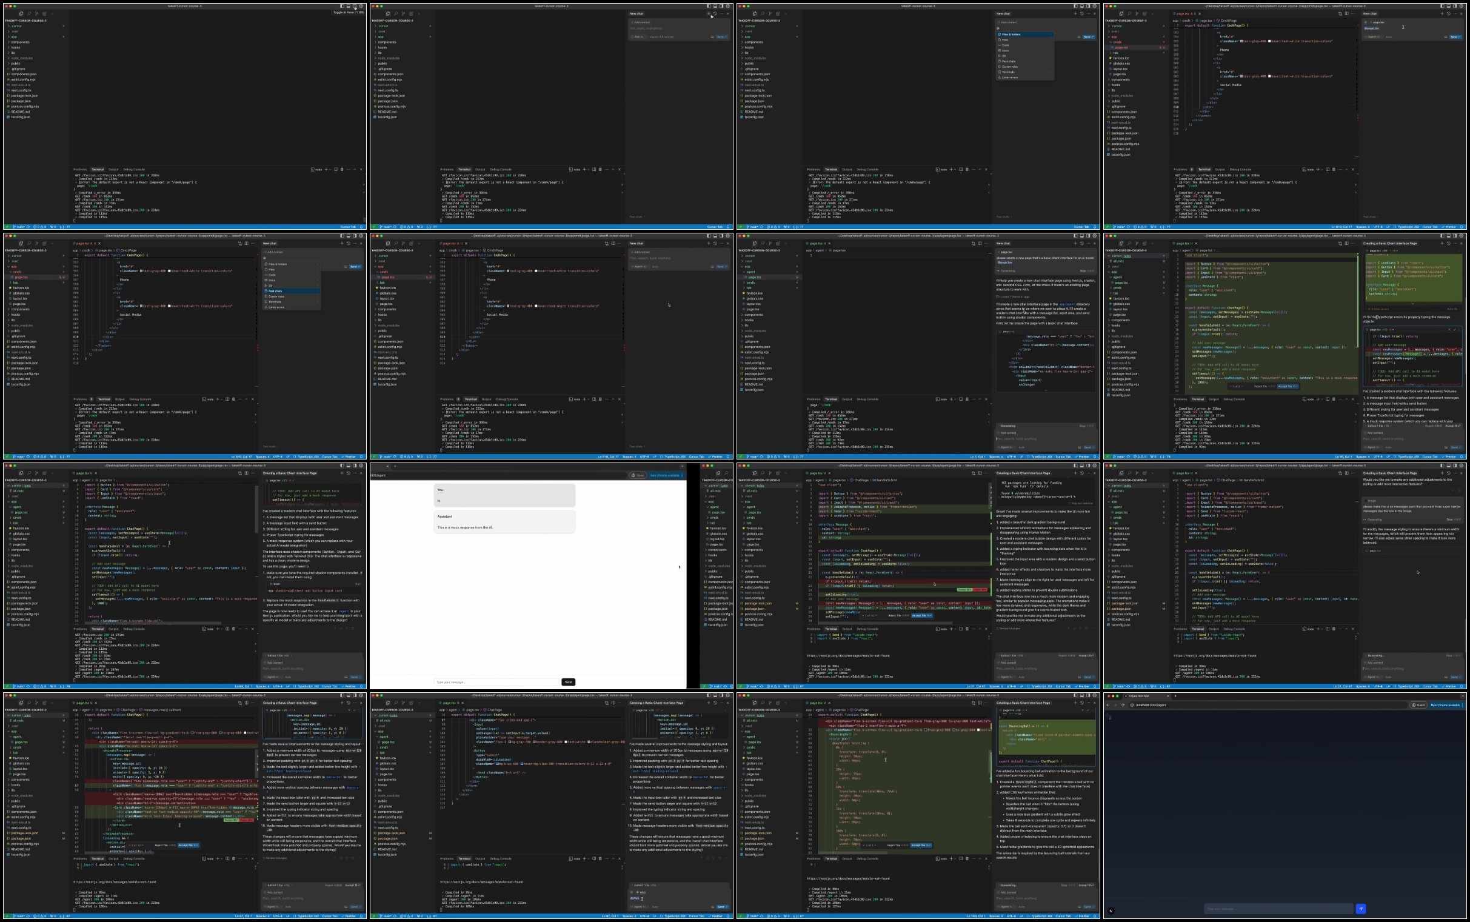This screenshot has height=922, width=1470.
Task: View site info icon beside localhost:3000/agent
Action: [x=1132, y=706]
